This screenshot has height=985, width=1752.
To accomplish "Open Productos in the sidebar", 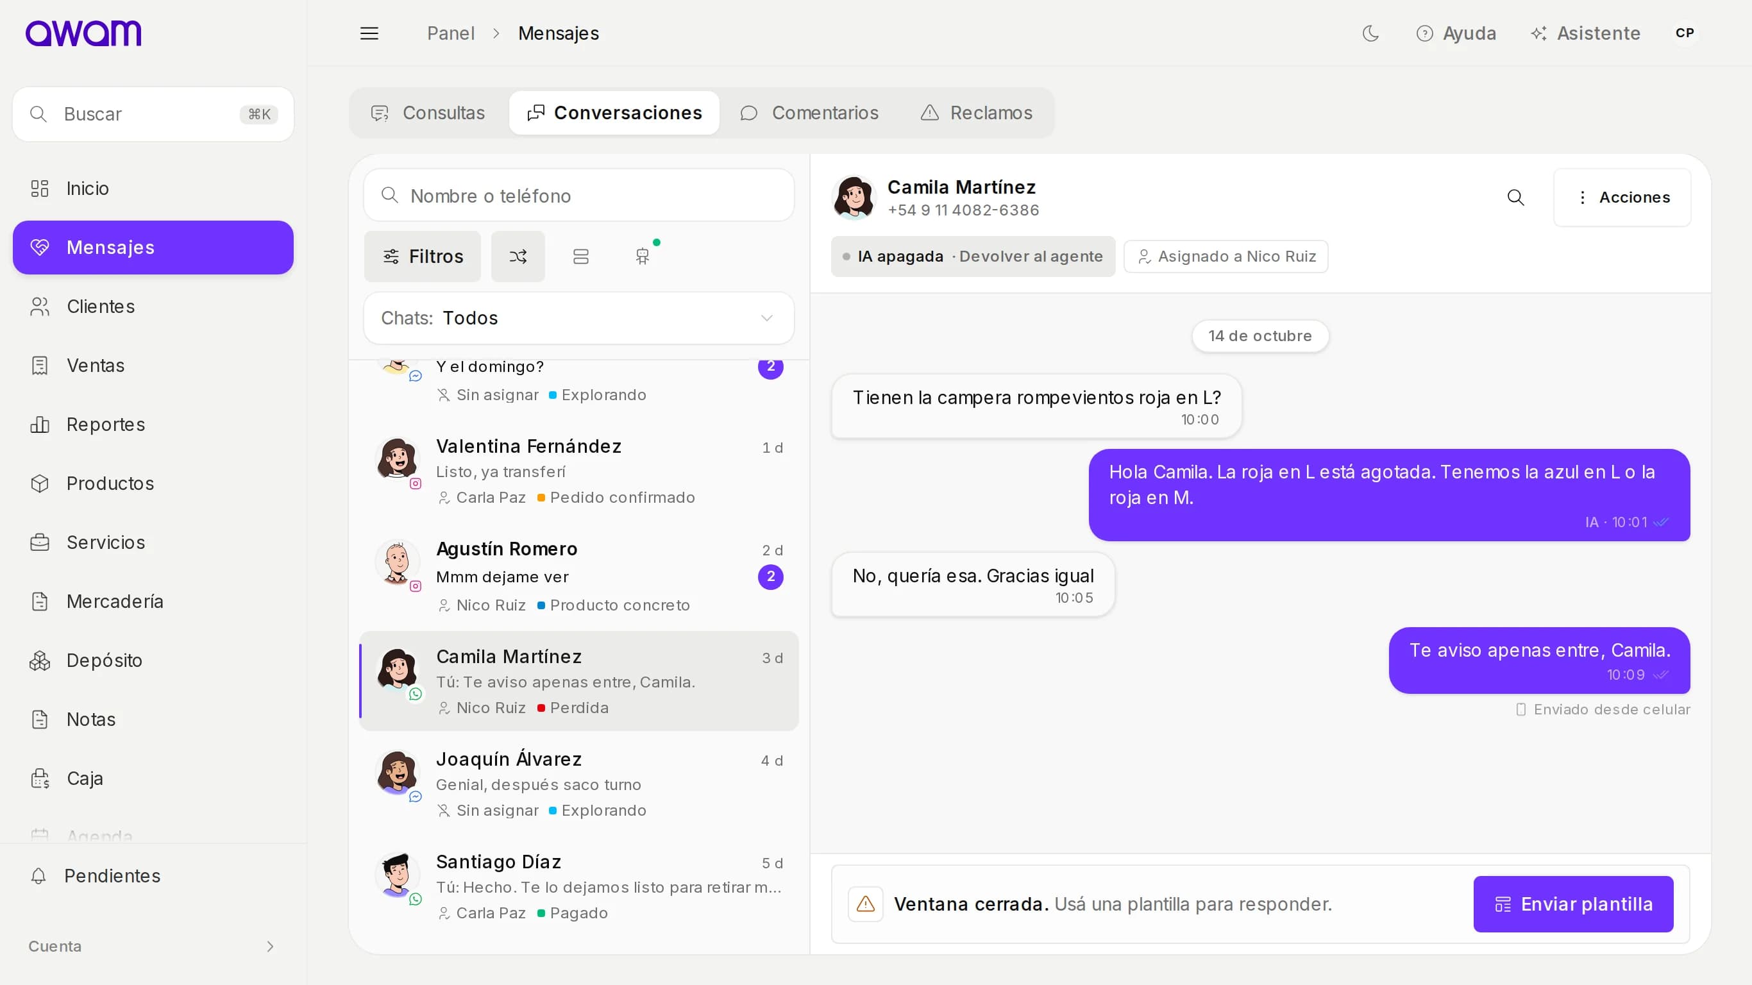I will (153, 484).
